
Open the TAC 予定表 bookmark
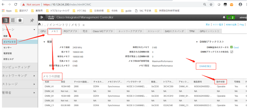[143, 11]
